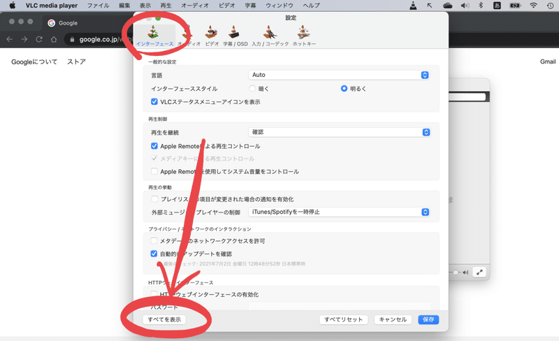
Task: Open the 表示 menu
Action: [x=145, y=6]
